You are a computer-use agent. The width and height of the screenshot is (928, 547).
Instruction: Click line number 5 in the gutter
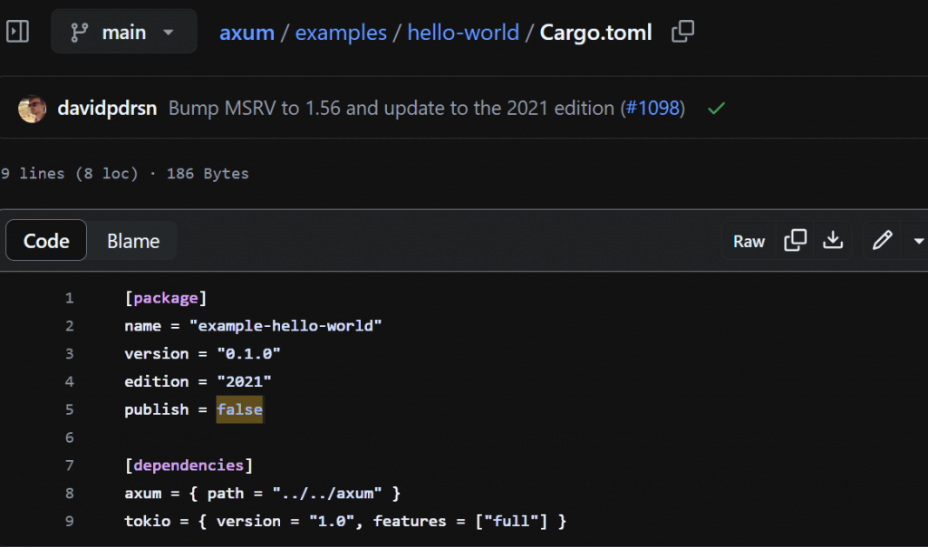(x=69, y=409)
